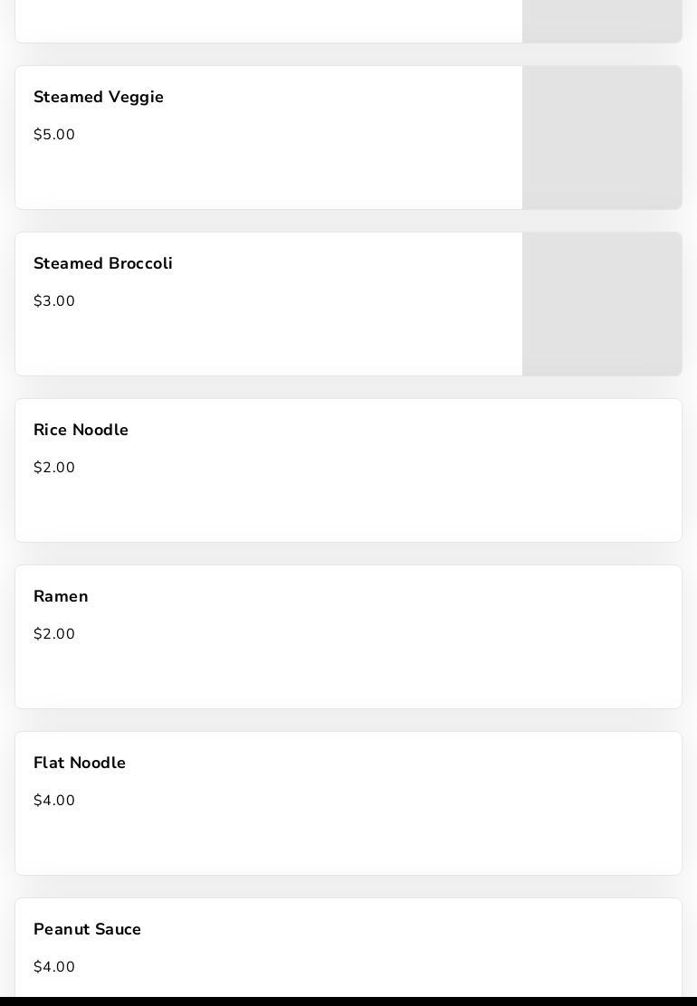
Task: Choose the Rice Noodle item title
Action: coord(81,430)
